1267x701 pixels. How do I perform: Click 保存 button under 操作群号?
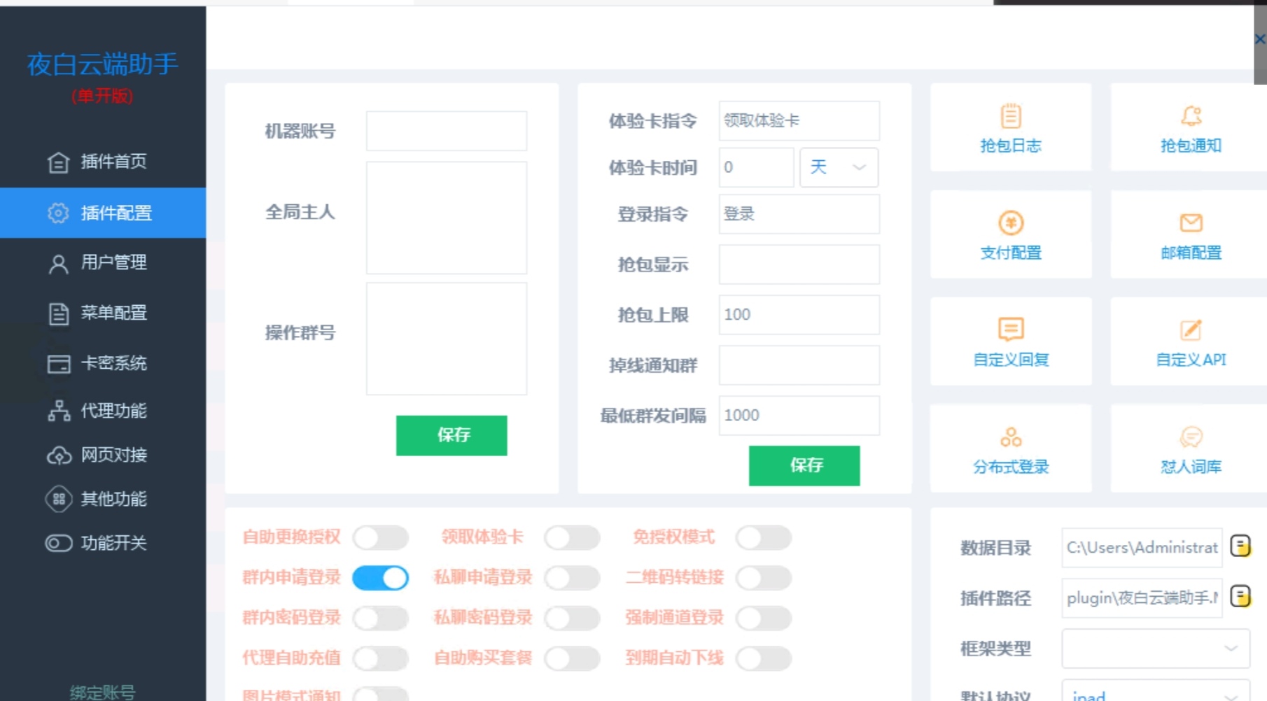tap(451, 435)
